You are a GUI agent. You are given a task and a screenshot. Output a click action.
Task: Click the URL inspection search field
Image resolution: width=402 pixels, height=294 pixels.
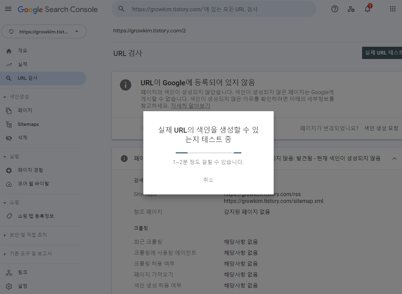214,9
